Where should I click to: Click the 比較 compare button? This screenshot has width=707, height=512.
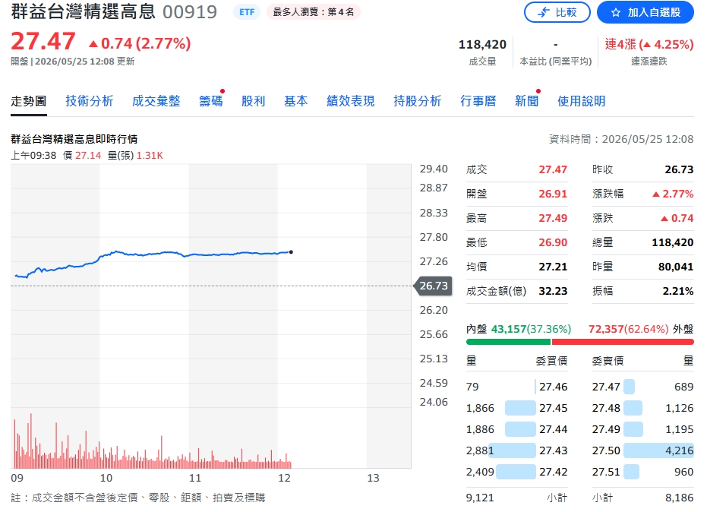click(x=557, y=12)
